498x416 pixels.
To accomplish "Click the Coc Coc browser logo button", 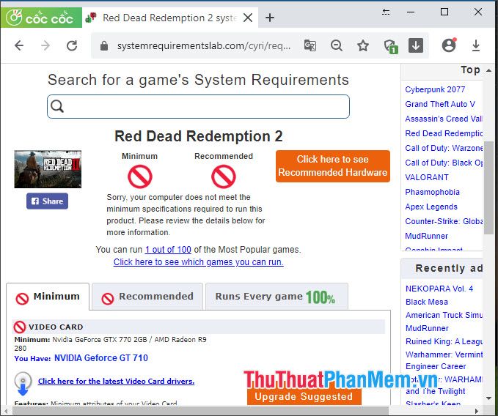I will [41, 18].
